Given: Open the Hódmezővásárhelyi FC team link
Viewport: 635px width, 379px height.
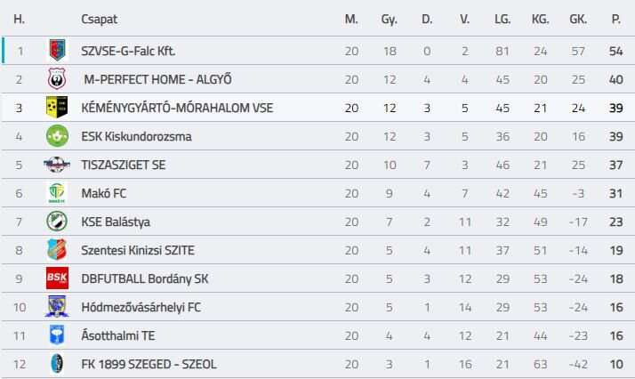Looking at the screenshot, I should (x=141, y=307).
